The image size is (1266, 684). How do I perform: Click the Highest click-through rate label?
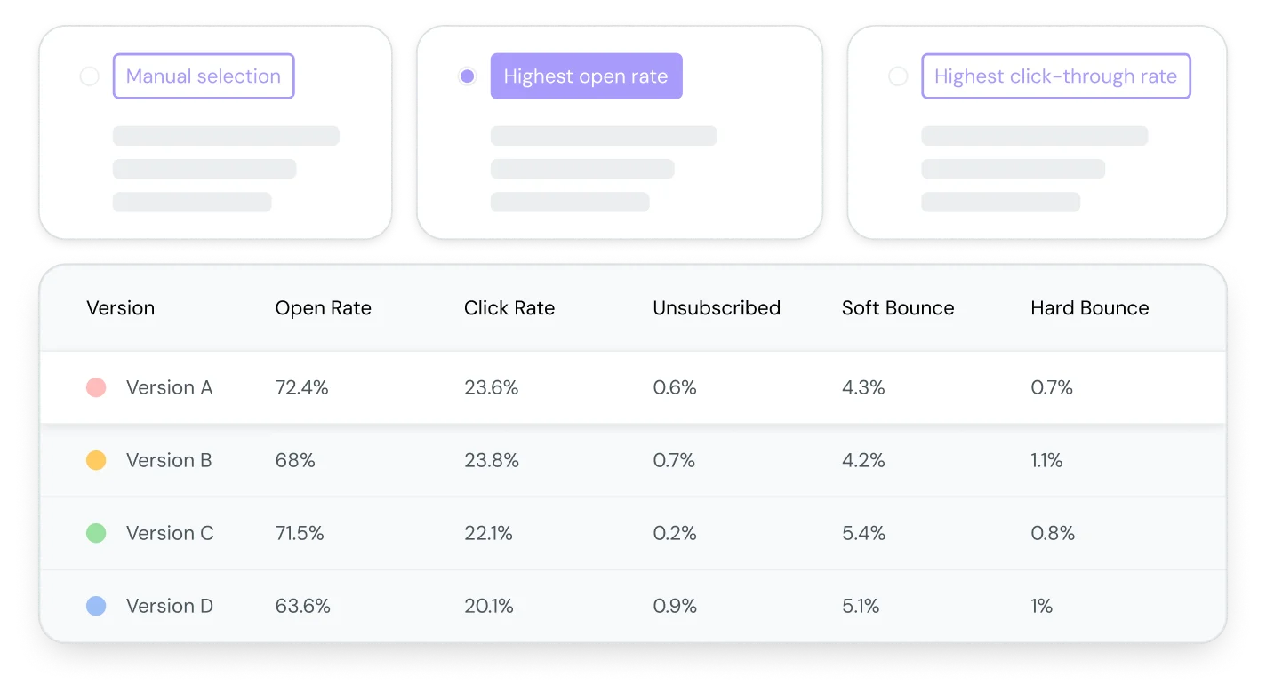pos(1055,76)
